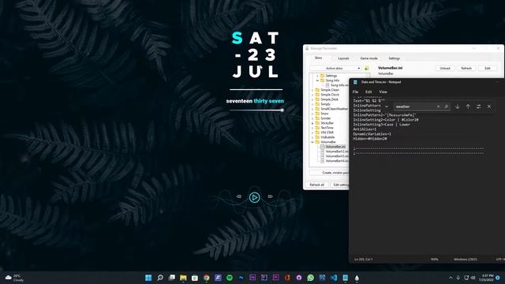Open the Windows Start menu

pos(148,278)
